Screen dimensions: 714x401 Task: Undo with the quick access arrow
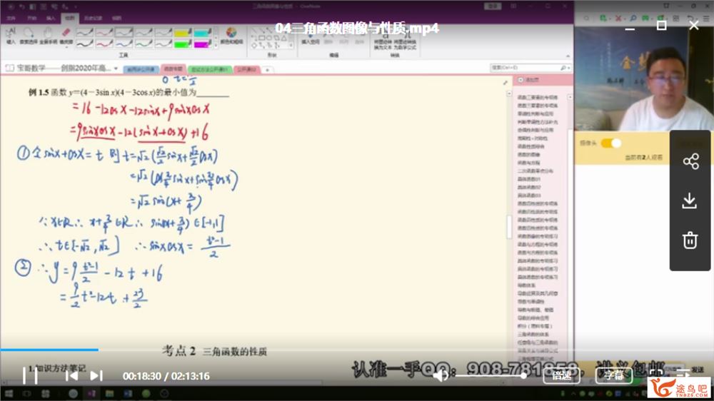[22, 6]
